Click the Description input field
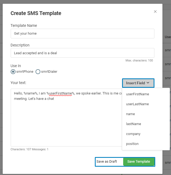Image resolution: width=171 pixels, height=175 pixels. 82,53
